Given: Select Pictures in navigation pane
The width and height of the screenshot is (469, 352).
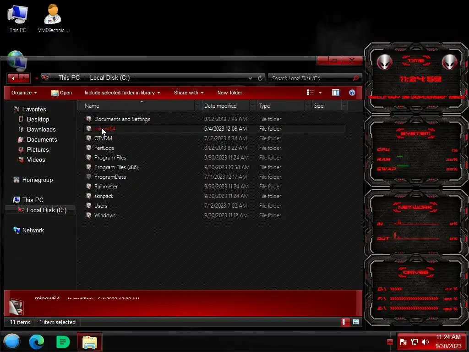Looking at the screenshot, I should [x=38, y=149].
